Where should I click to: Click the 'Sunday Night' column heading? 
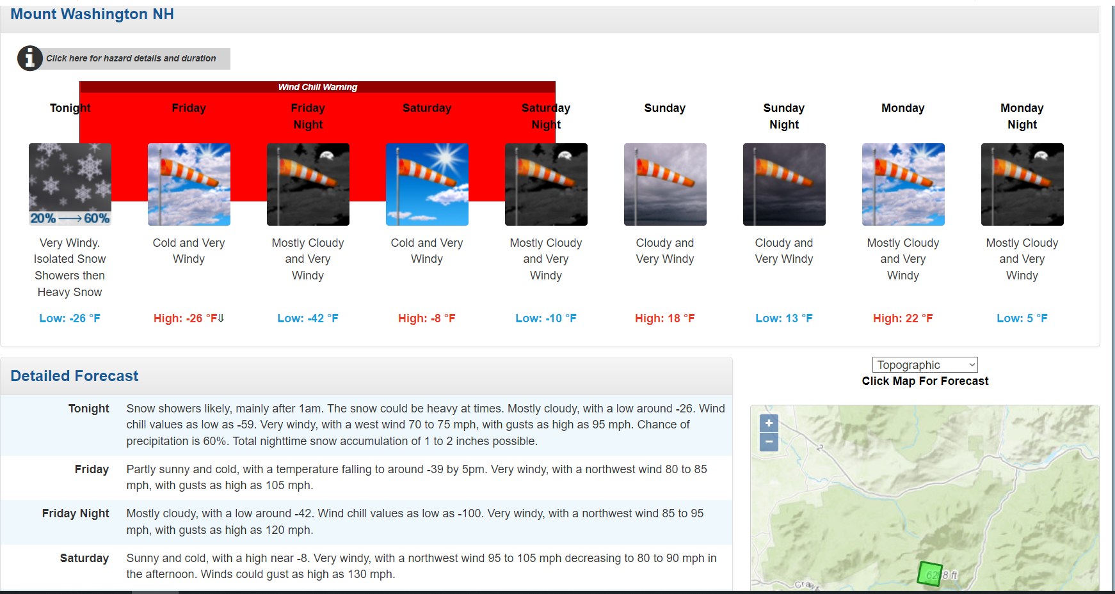[784, 116]
